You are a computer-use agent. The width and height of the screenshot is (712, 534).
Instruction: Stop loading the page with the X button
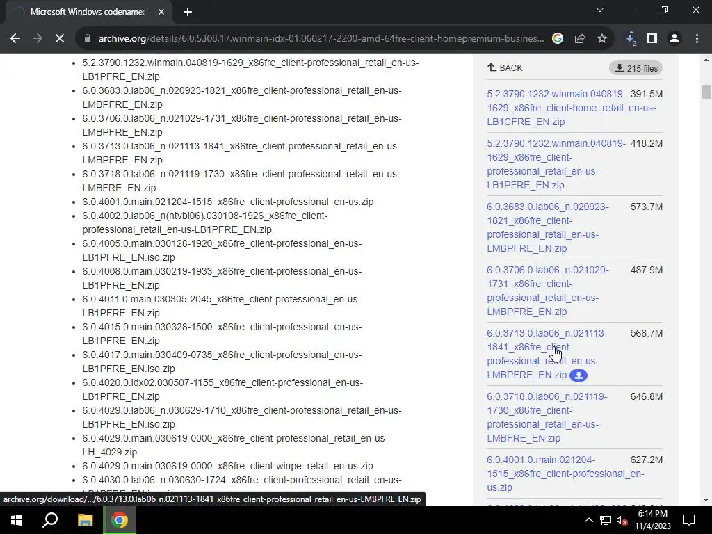[x=60, y=39]
